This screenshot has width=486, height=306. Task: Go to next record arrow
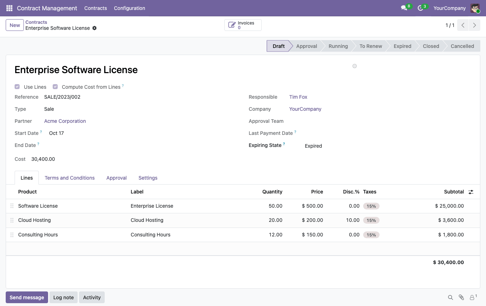point(475,25)
